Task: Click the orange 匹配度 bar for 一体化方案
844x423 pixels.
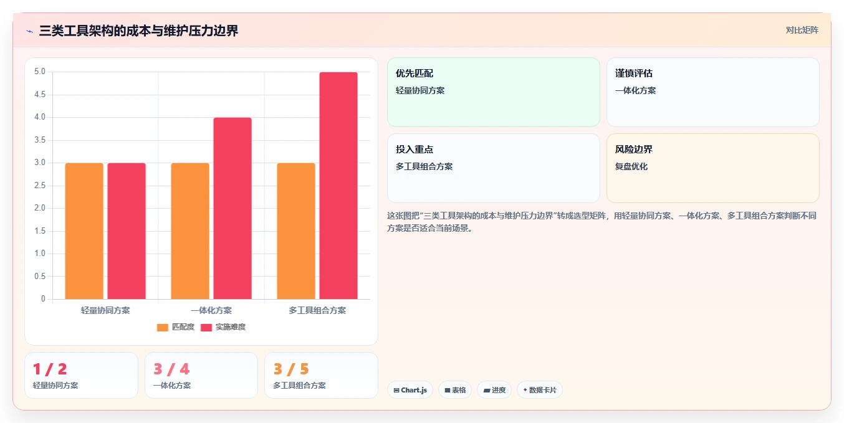Action: [x=190, y=231]
